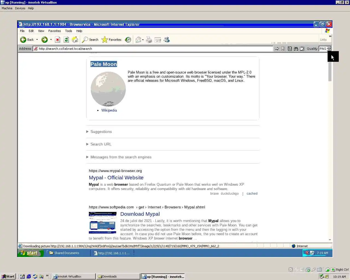
Task: Open the Messenger people icon
Action: click(167, 40)
